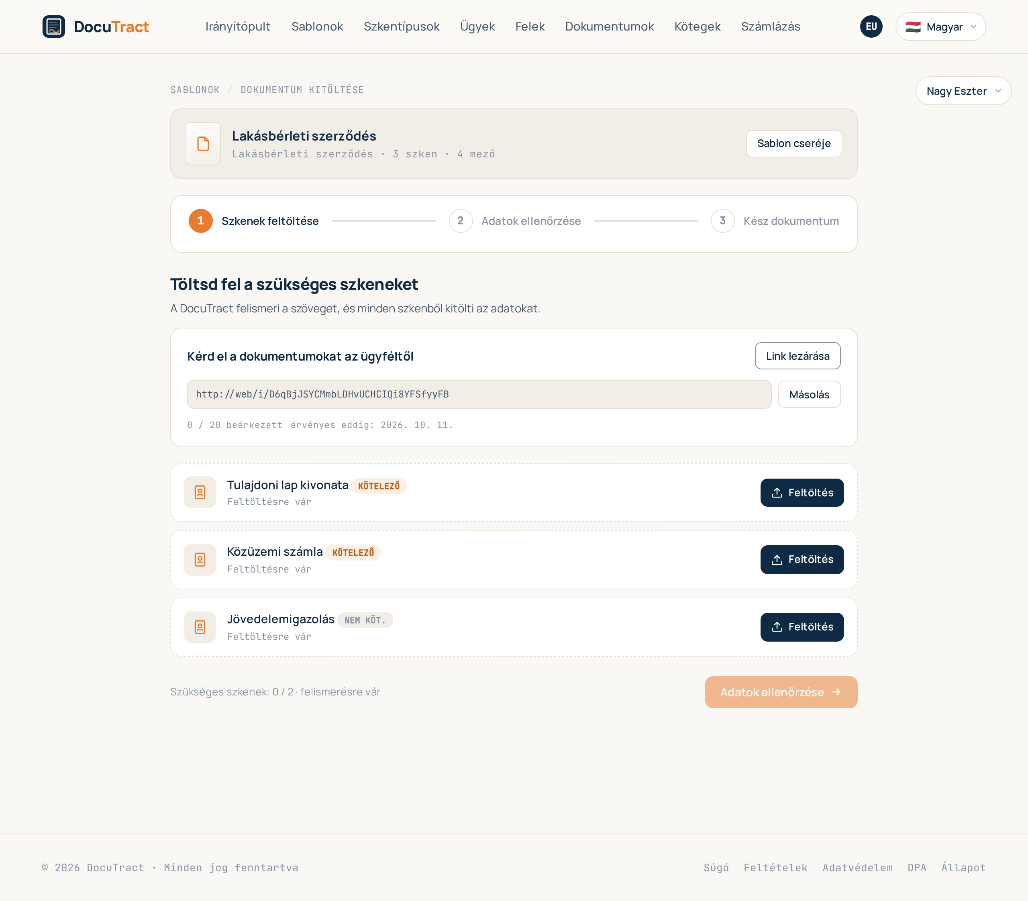
Task: Copy the link with the Másolás button
Action: (809, 395)
